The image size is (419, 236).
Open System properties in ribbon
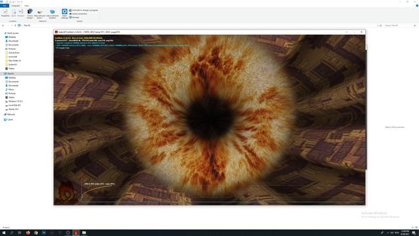[79, 14]
